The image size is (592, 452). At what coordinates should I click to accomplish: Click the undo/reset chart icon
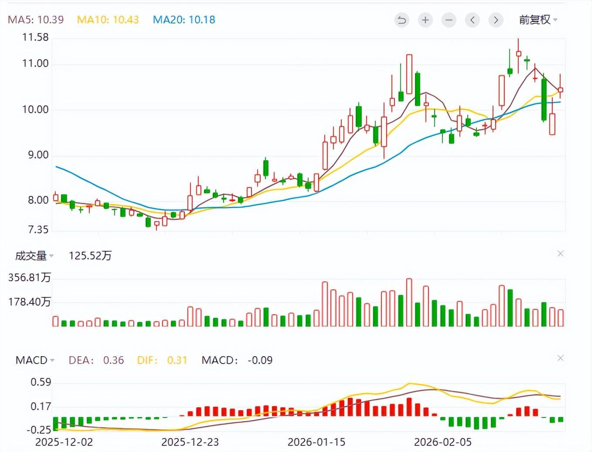(401, 20)
